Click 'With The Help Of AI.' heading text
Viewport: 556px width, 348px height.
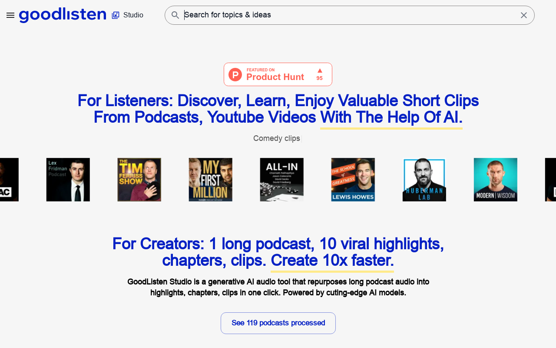(391, 117)
